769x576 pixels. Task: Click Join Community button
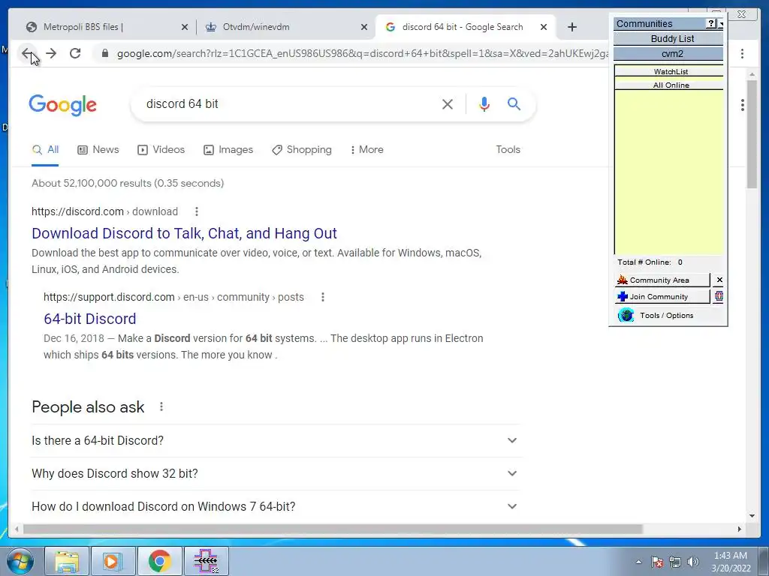click(x=662, y=297)
